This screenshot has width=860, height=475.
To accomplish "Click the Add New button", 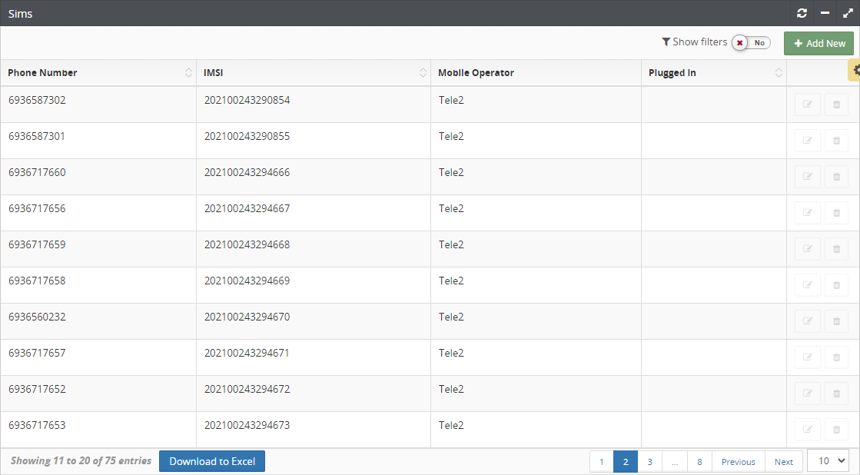I will point(818,44).
